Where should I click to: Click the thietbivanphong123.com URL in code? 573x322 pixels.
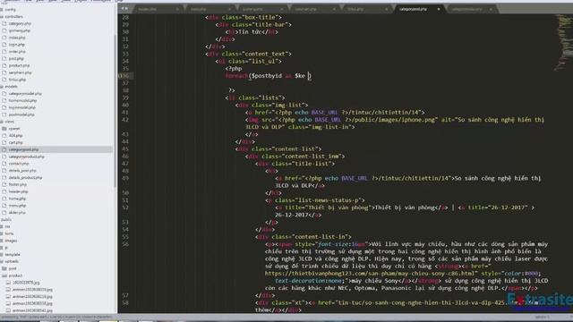[x=371, y=274]
